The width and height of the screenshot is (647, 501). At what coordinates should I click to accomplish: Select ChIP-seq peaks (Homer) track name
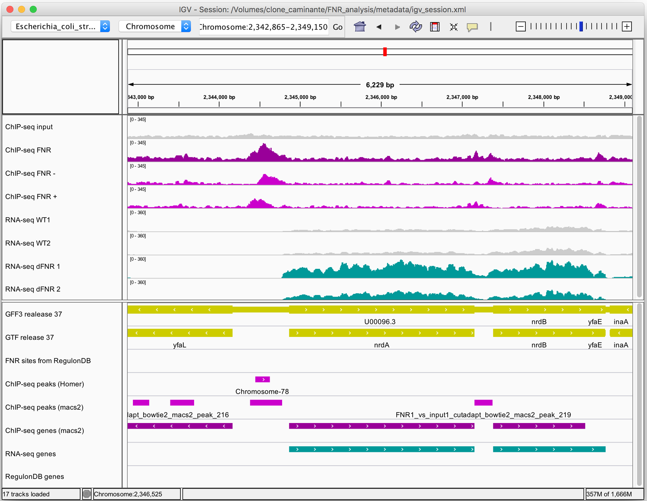tap(44, 384)
